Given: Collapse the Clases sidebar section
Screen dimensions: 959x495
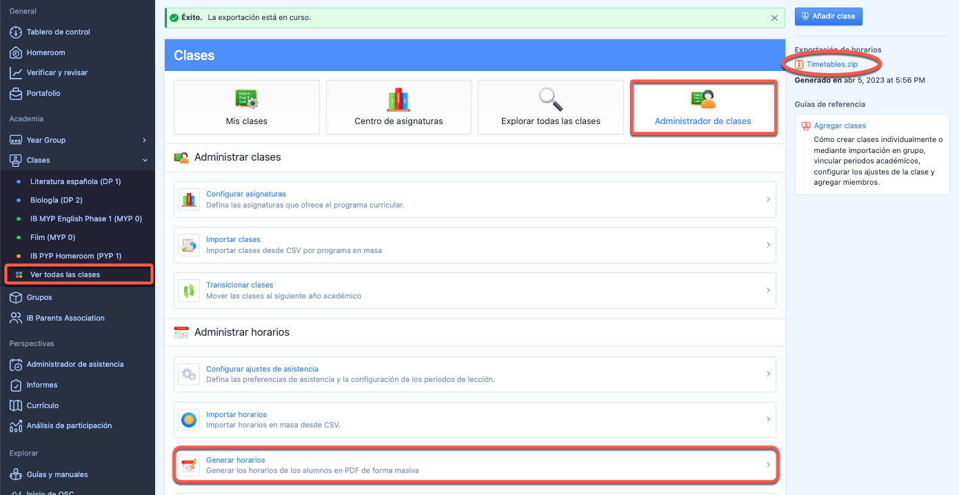Looking at the screenshot, I should 144,160.
